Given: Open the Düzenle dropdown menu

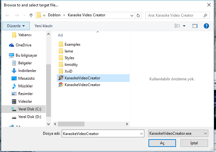Looking at the screenshot, I should pos(16,26).
